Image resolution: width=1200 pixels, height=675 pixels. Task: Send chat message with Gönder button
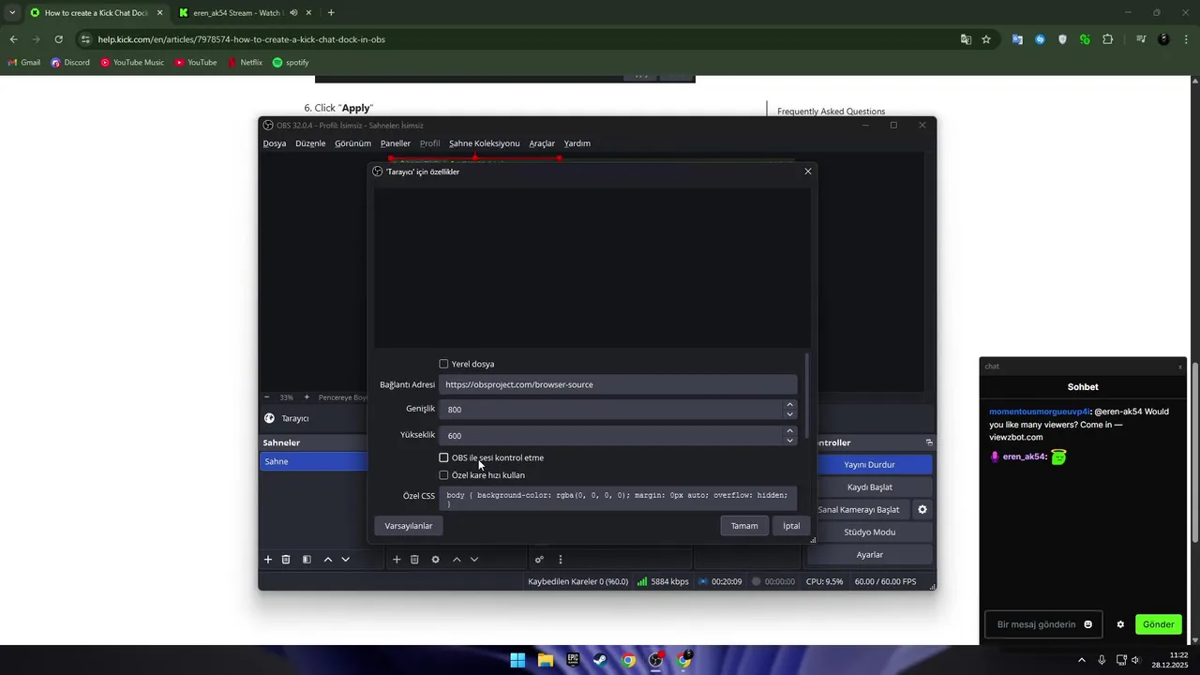click(x=1158, y=624)
